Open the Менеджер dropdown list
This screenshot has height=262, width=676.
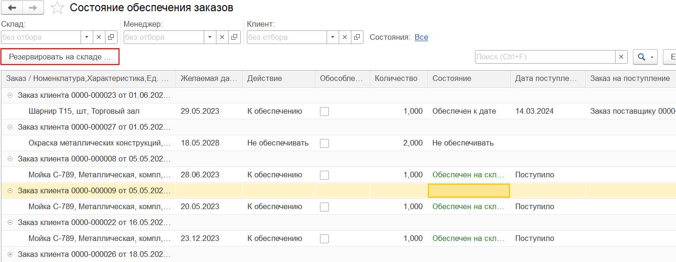click(x=209, y=37)
